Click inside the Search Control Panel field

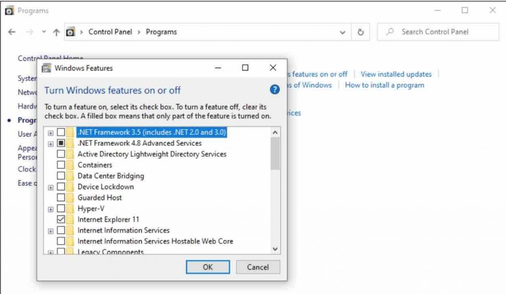click(438, 32)
